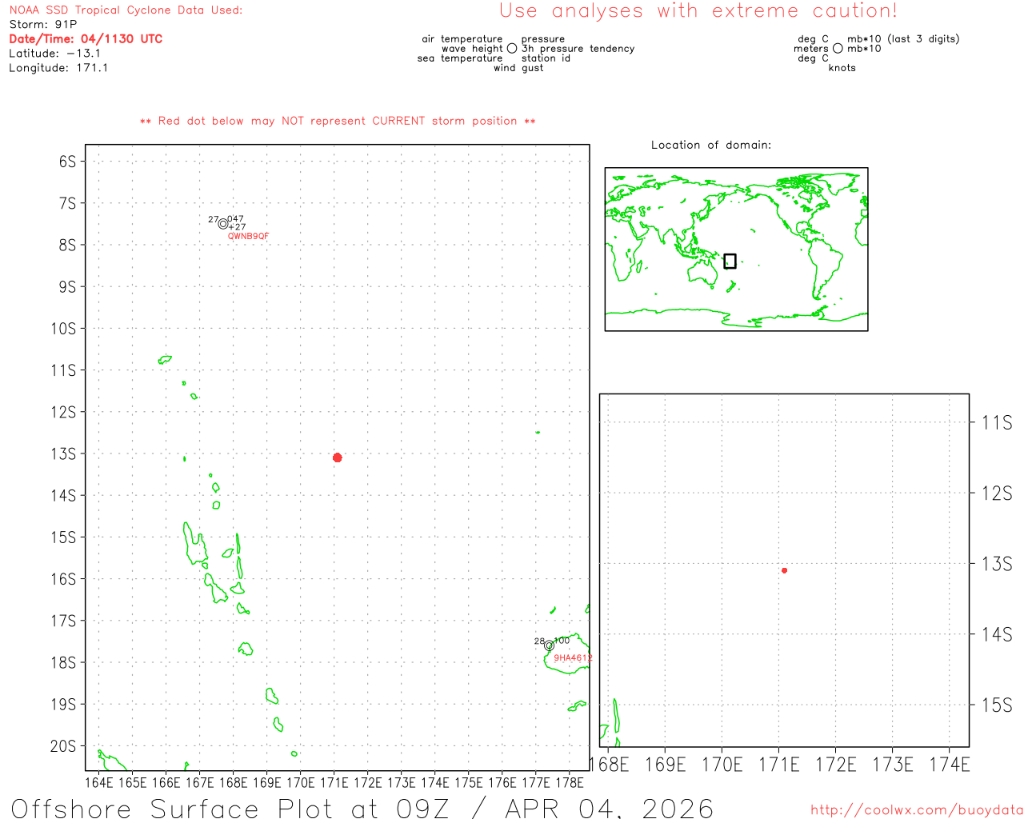Viewport: 1024px width, 819px height.
Task: Click the red storm dot on main map
Action: pos(337,457)
